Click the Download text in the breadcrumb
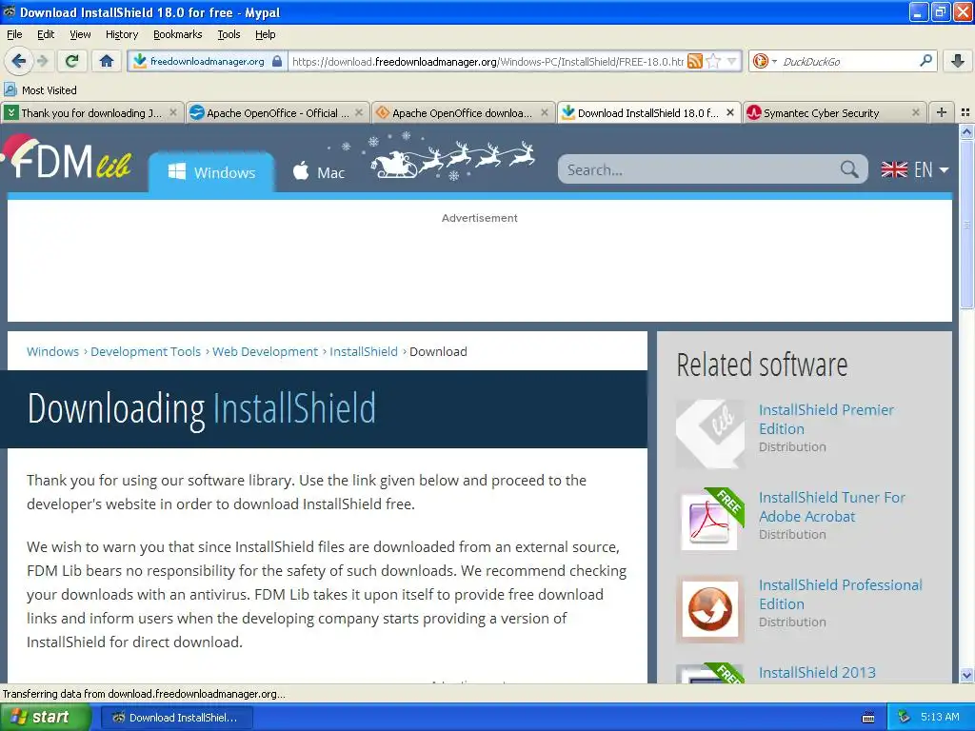The width and height of the screenshot is (975, 731). (x=438, y=351)
